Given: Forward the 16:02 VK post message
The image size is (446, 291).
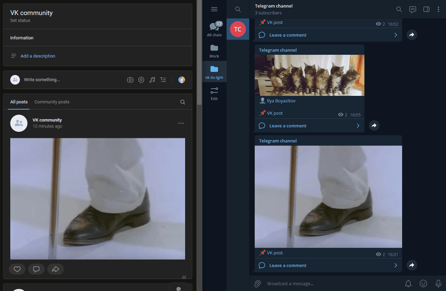Looking at the screenshot, I should [x=412, y=35].
